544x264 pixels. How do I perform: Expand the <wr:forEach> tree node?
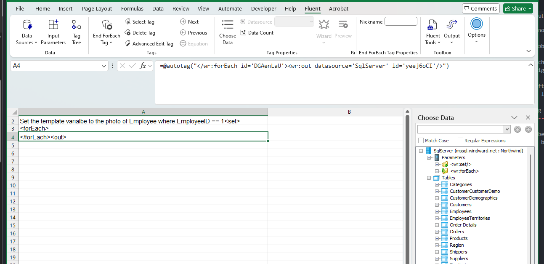pyautogui.click(x=437, y=171)
